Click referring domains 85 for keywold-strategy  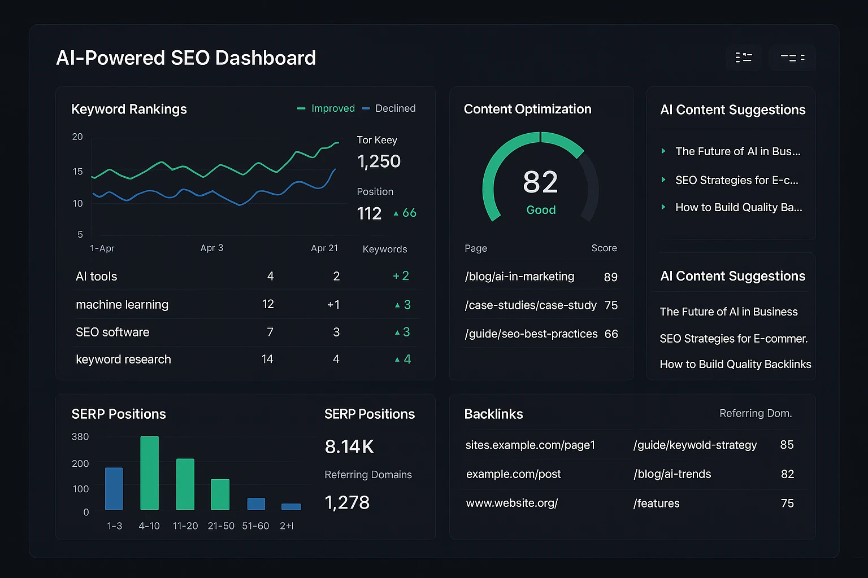click(x=787, y=445)
